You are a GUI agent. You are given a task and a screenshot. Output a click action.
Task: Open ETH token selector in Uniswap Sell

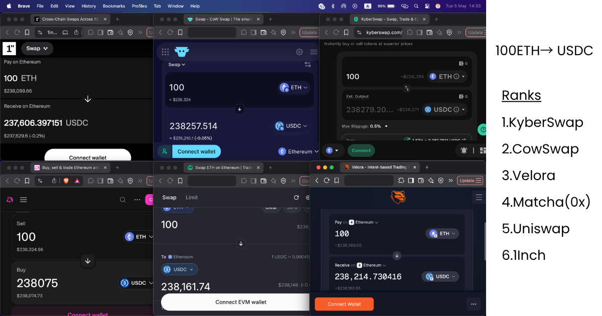point(139,237)
